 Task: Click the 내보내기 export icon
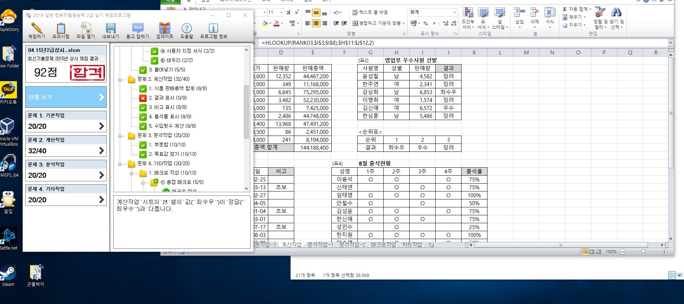coord(110,30)
